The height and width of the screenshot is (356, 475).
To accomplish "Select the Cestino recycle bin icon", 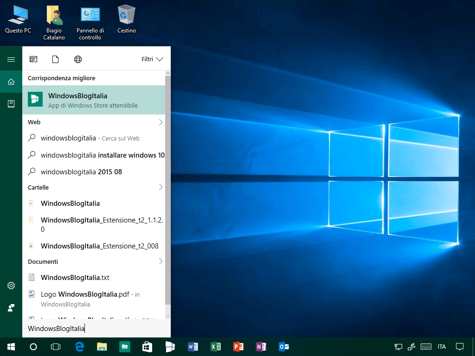I will point(126,19).
